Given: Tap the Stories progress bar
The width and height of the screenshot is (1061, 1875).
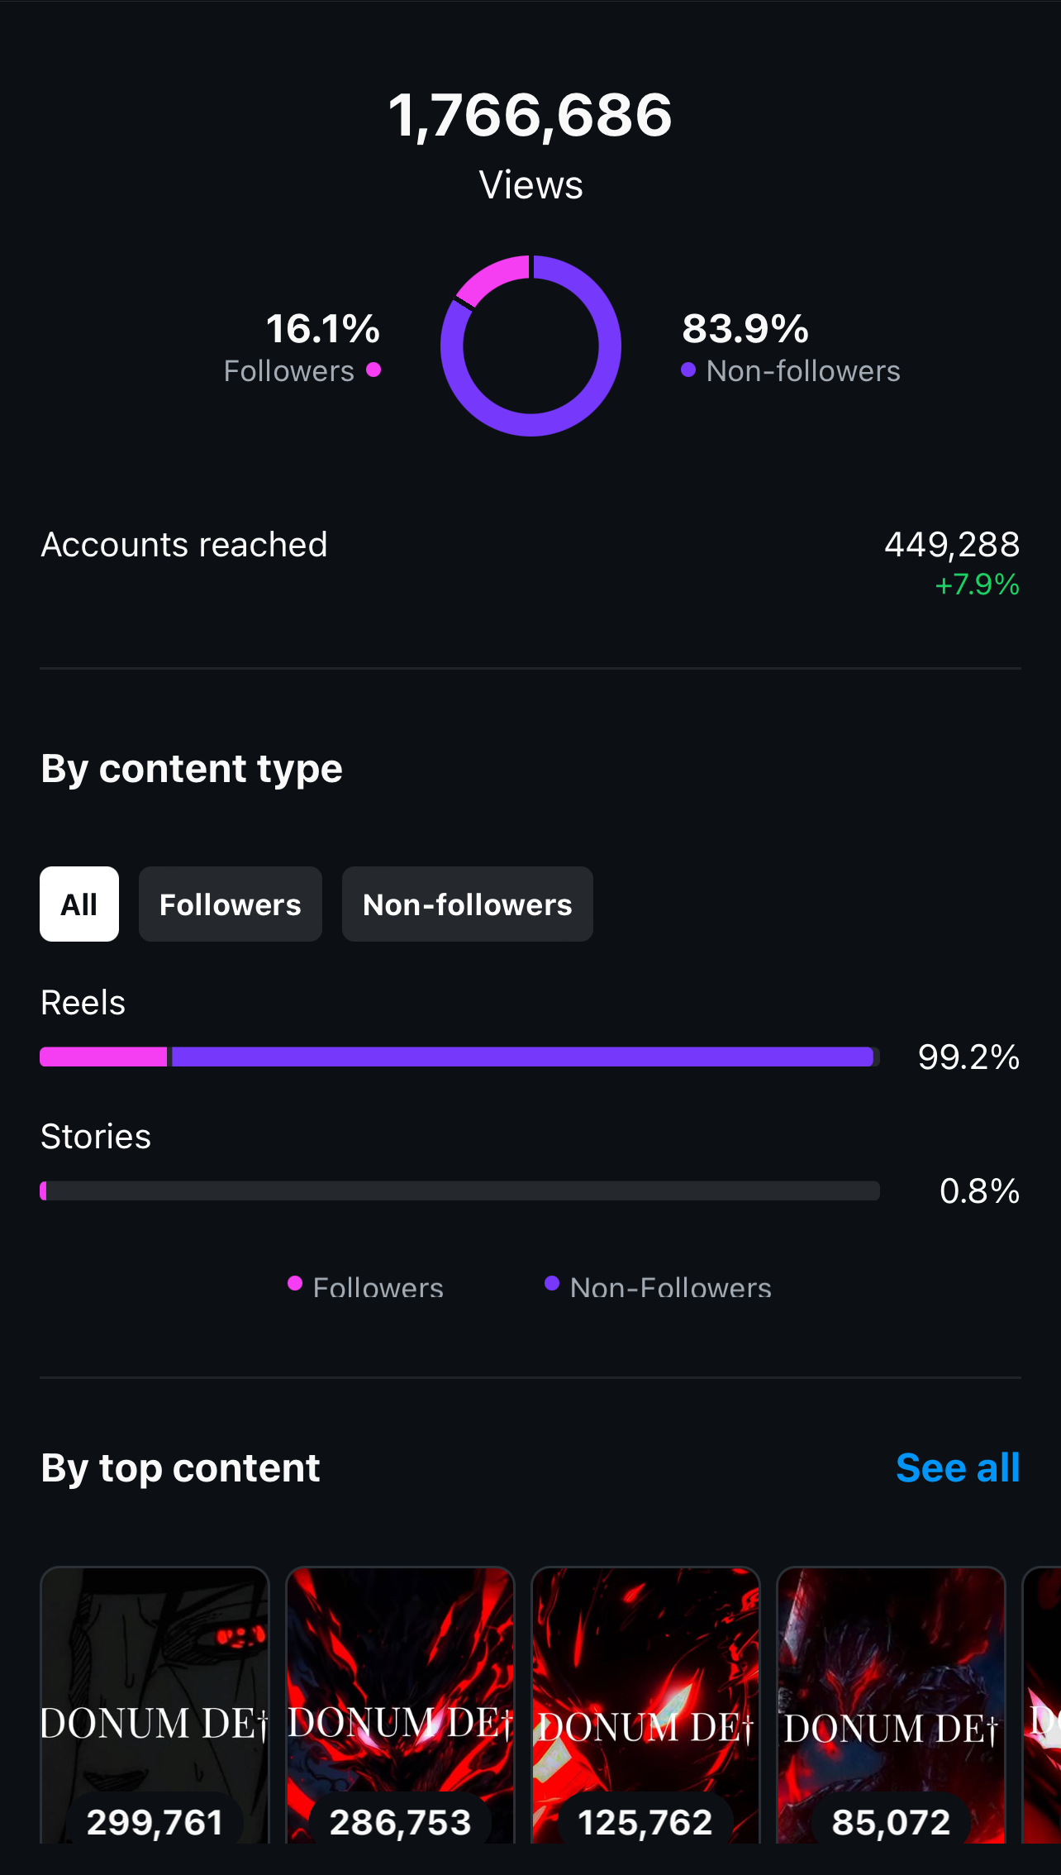Looking at the screenshot, I should [x=459, y=1190].
